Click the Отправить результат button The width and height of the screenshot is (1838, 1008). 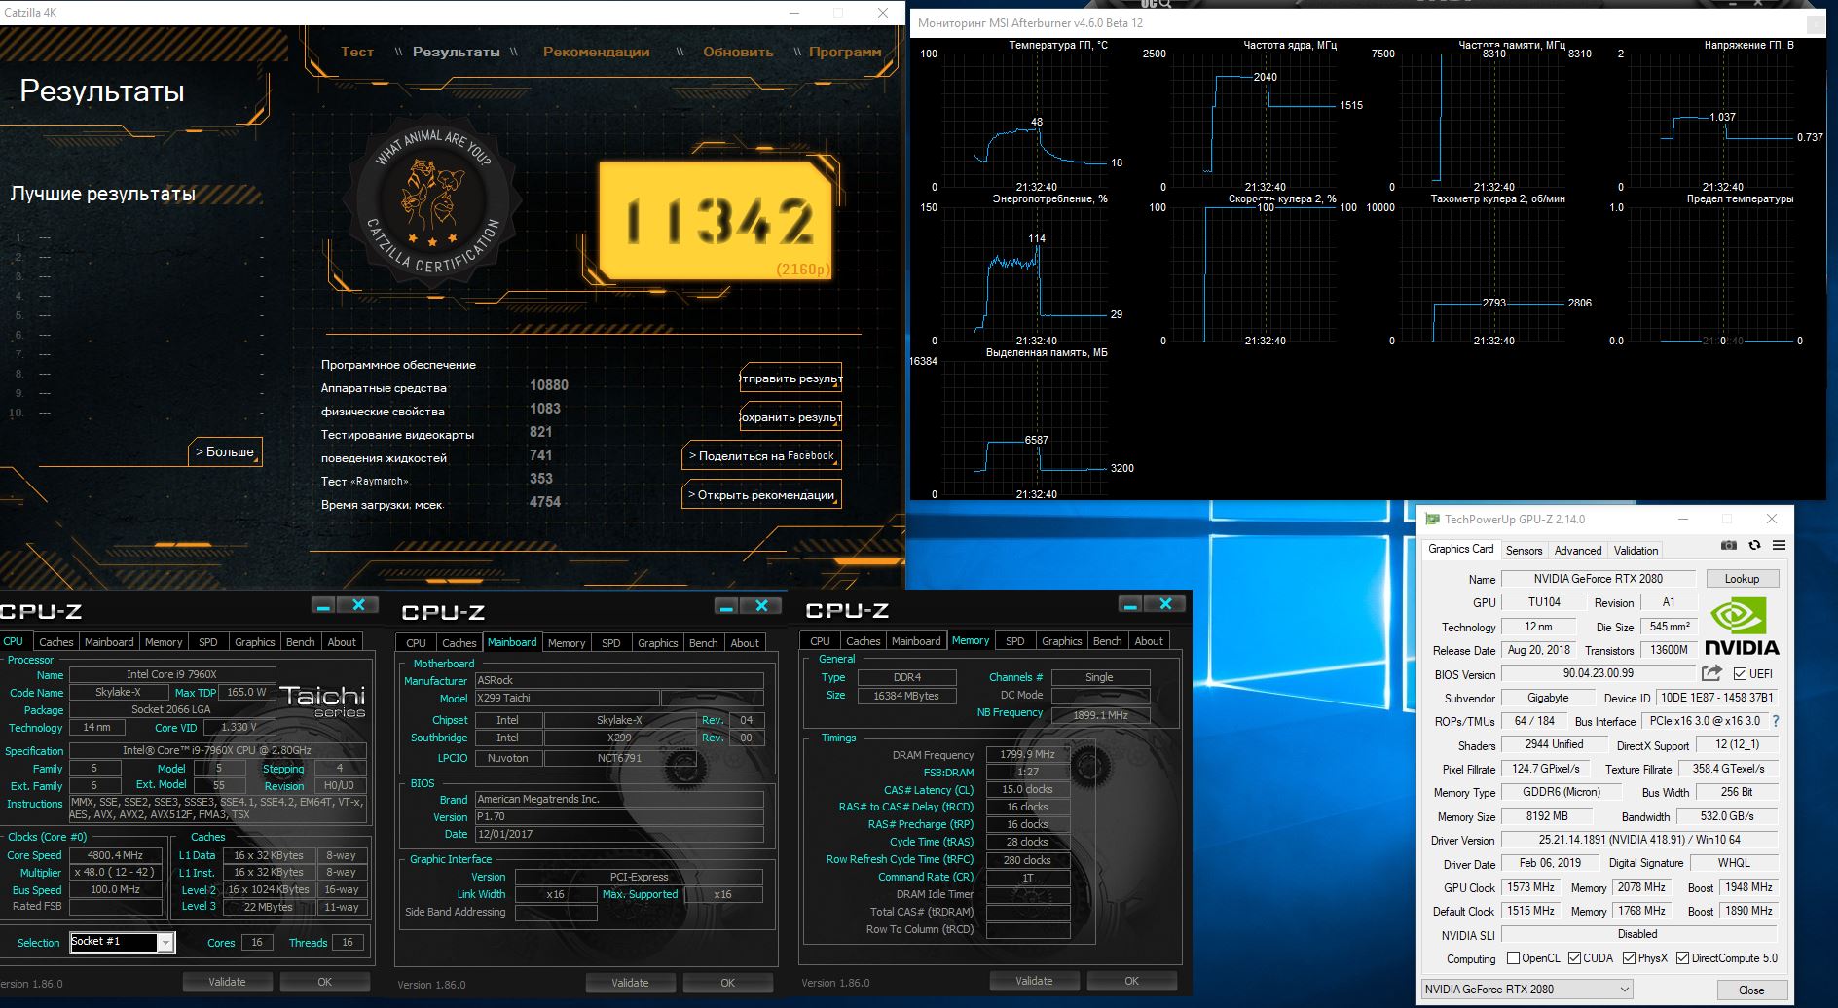click(790, 378)
